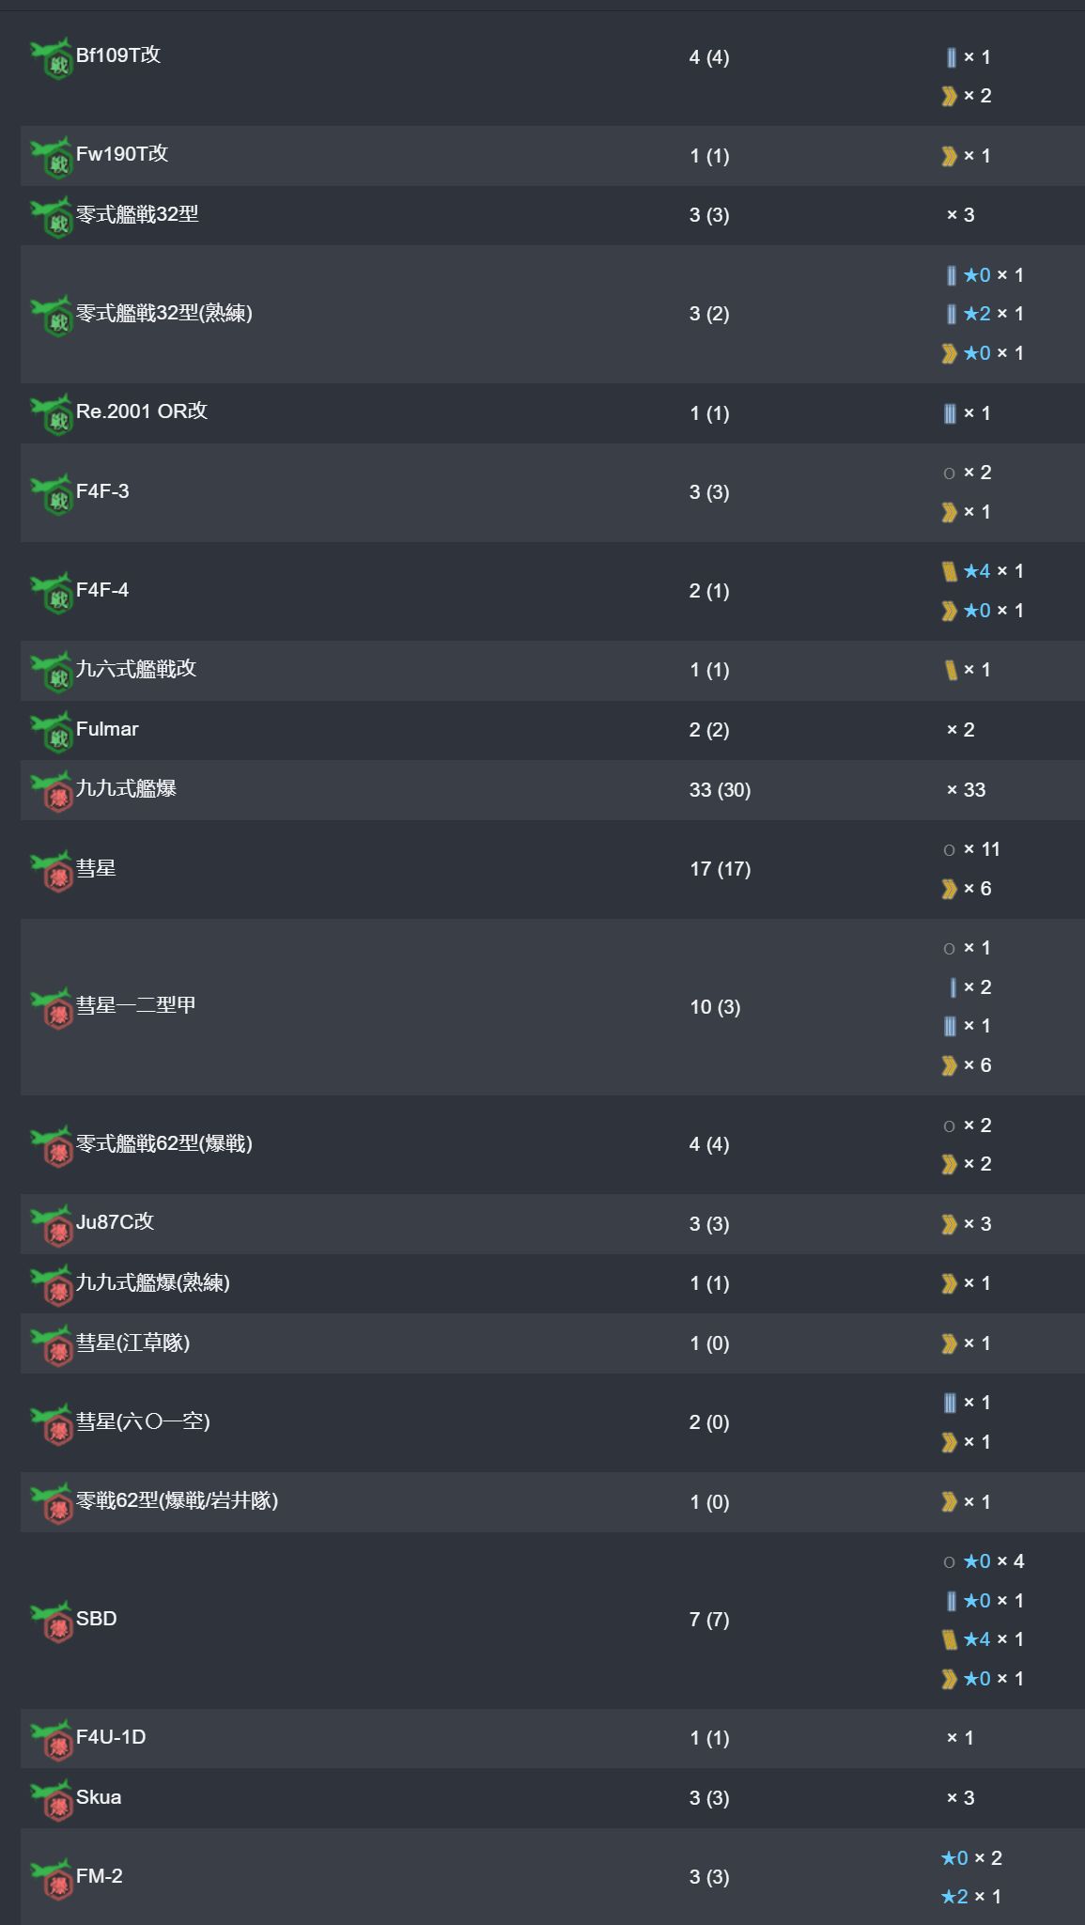Select the 零式艦戦32型(熟練) equipment name
The height and width of the screenshot is (1925, 1085).
(164, 313)
